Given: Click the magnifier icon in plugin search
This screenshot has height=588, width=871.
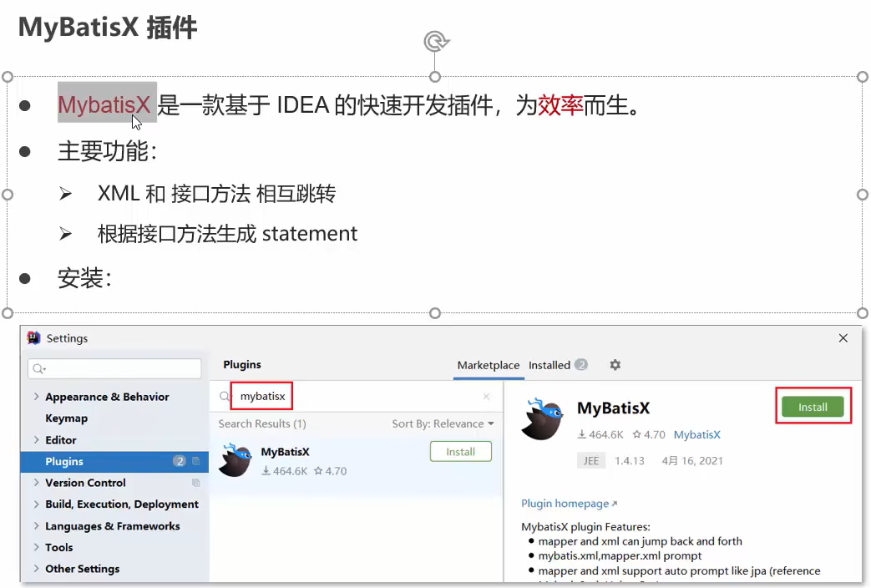Looking at the screenshot, I should [x=225, y=396].
